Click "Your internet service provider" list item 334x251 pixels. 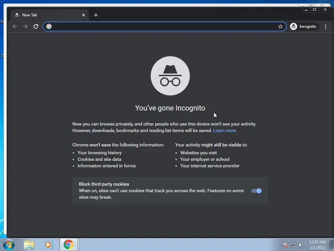pyautogui.click(x=210, y=166)
